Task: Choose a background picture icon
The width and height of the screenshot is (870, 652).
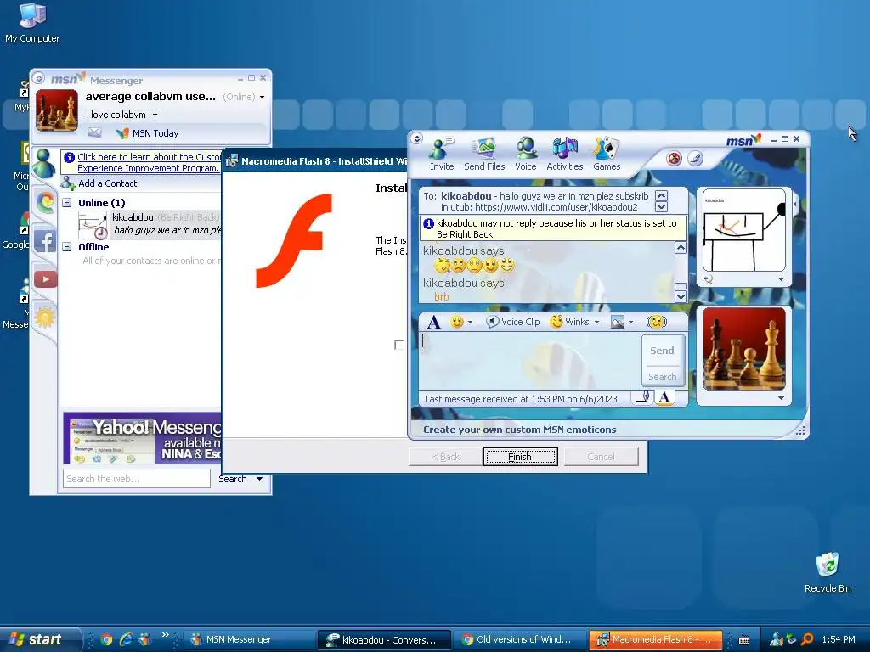Action: coord(617,322)
